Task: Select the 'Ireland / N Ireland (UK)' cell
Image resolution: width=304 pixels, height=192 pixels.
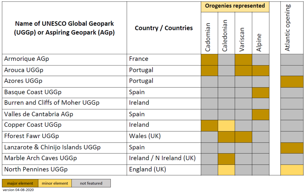Action: (164, 159)
